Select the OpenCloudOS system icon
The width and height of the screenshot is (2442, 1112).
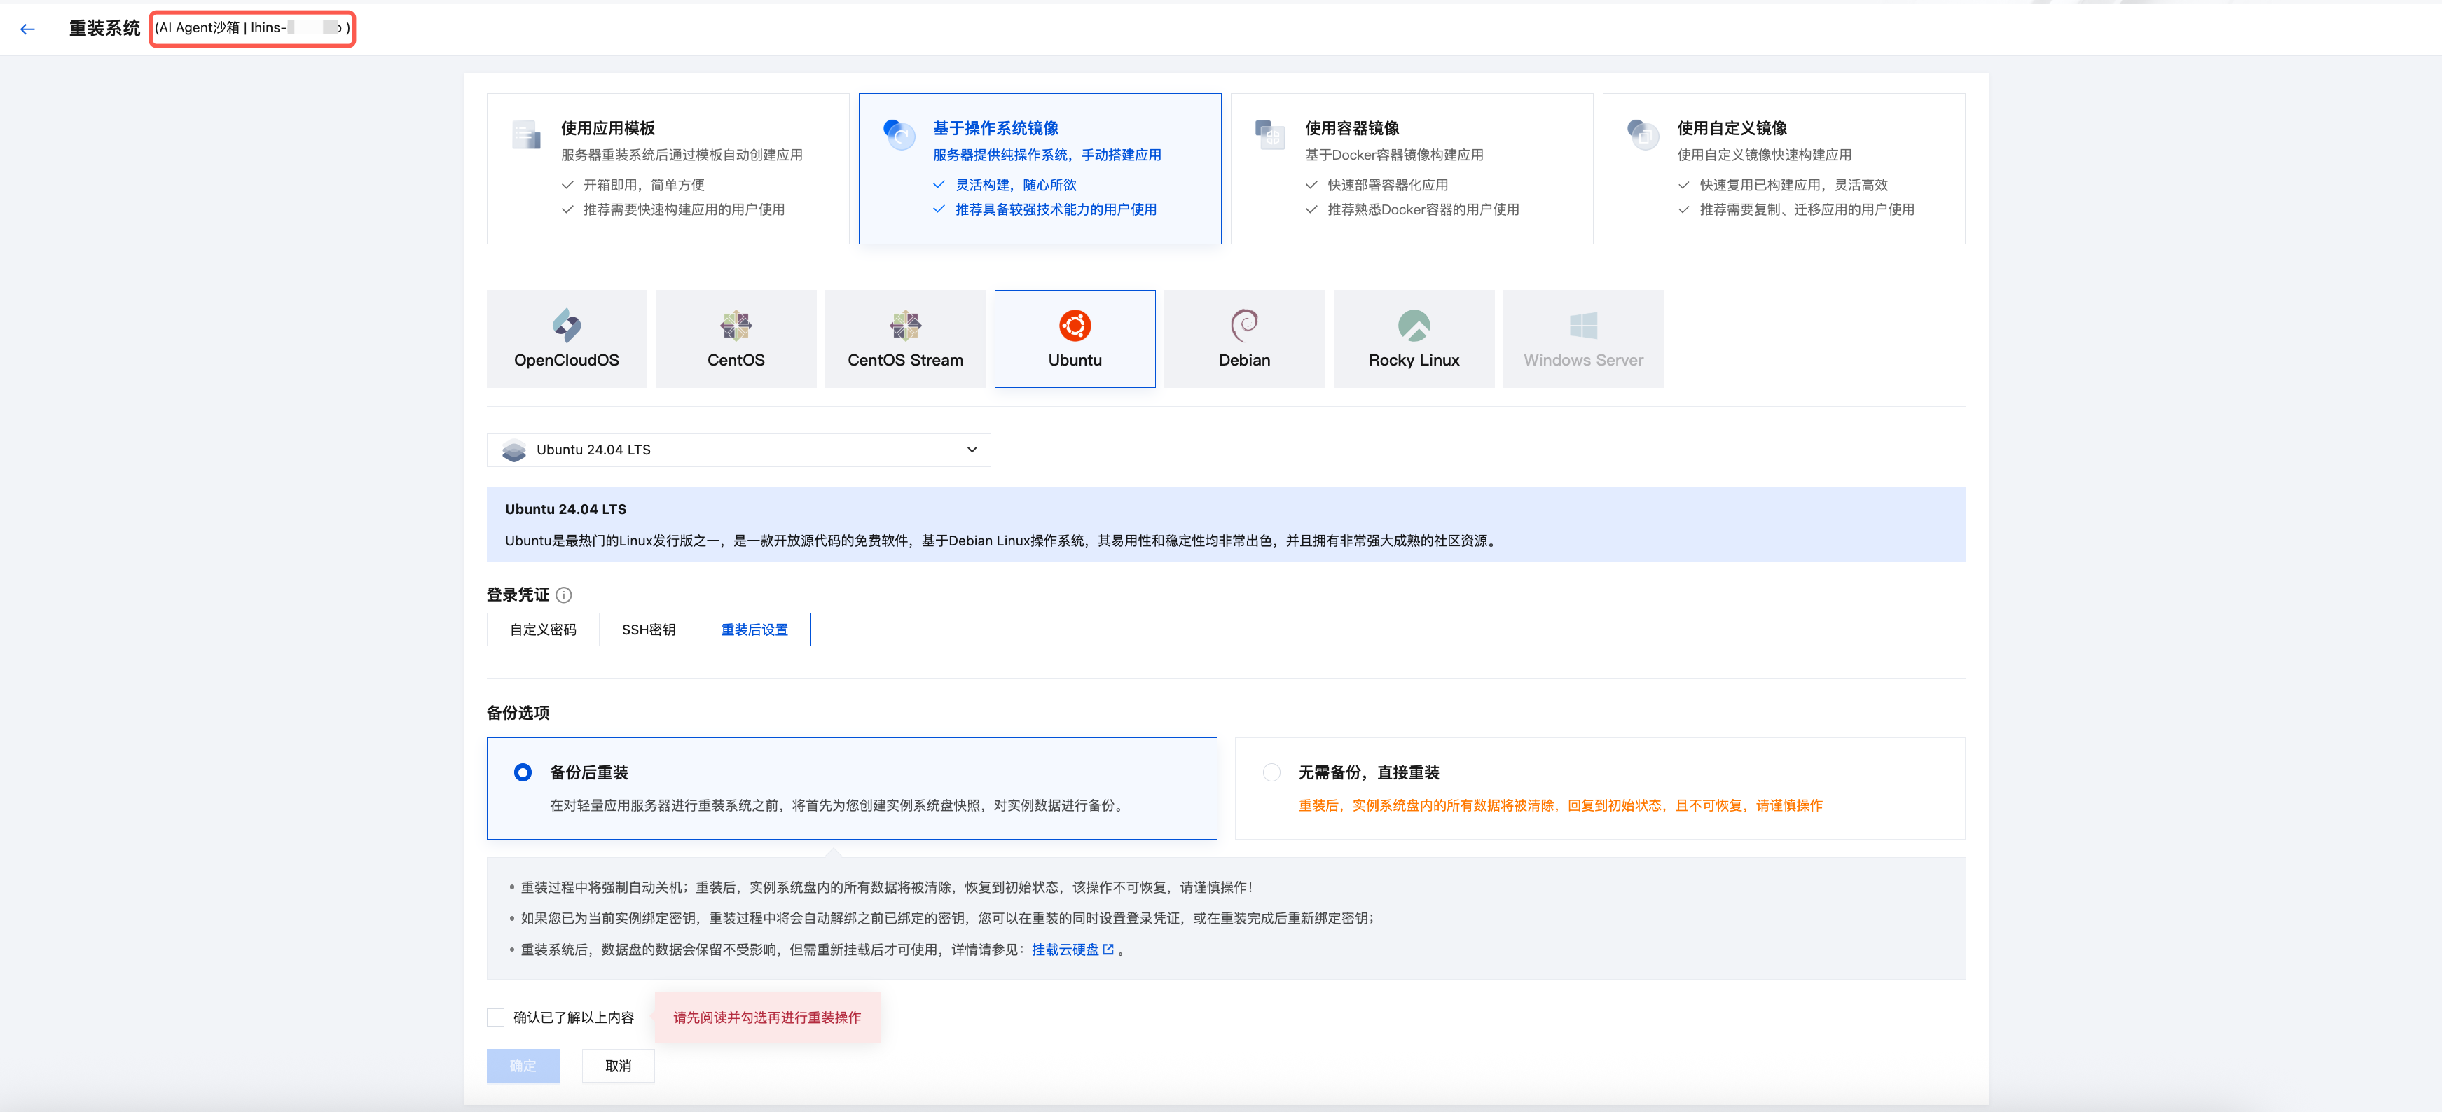(x=566, y=326)
